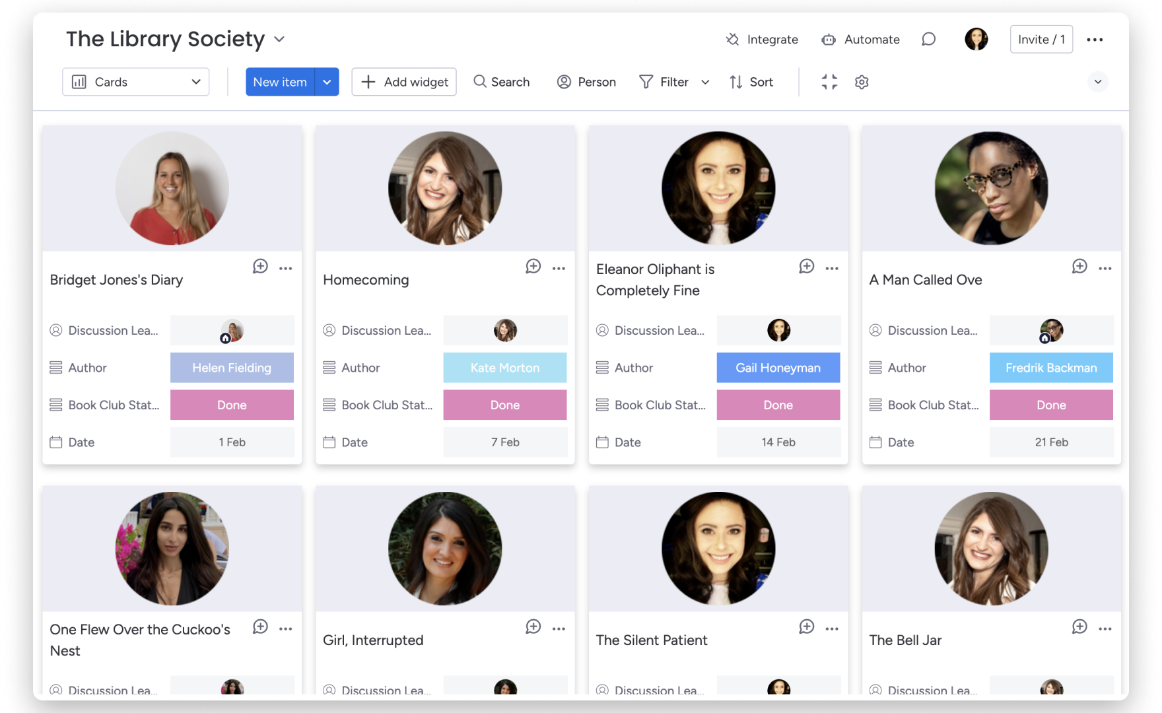
Task: Add update to Girl, Interrupted card
Action: (x=533, y=627)
